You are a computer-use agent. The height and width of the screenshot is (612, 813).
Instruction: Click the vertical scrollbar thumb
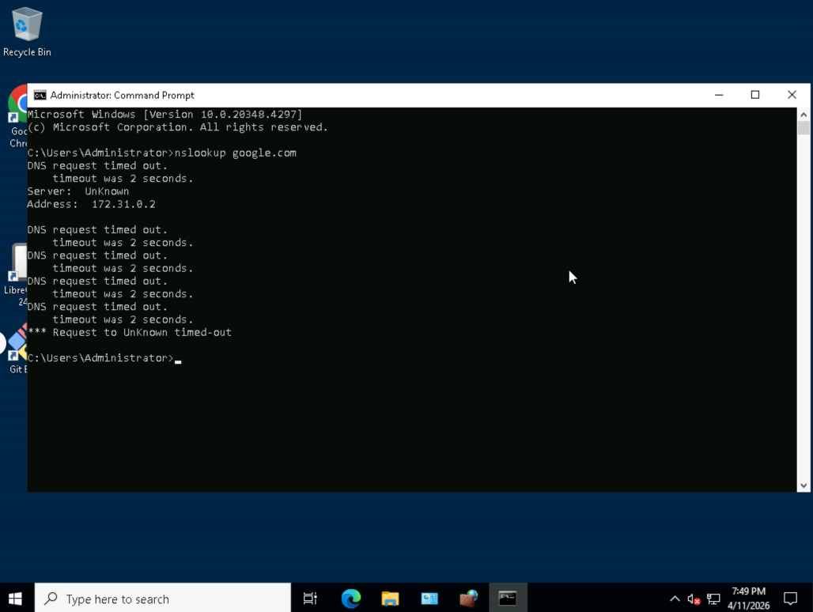click(x=804, y=128)
